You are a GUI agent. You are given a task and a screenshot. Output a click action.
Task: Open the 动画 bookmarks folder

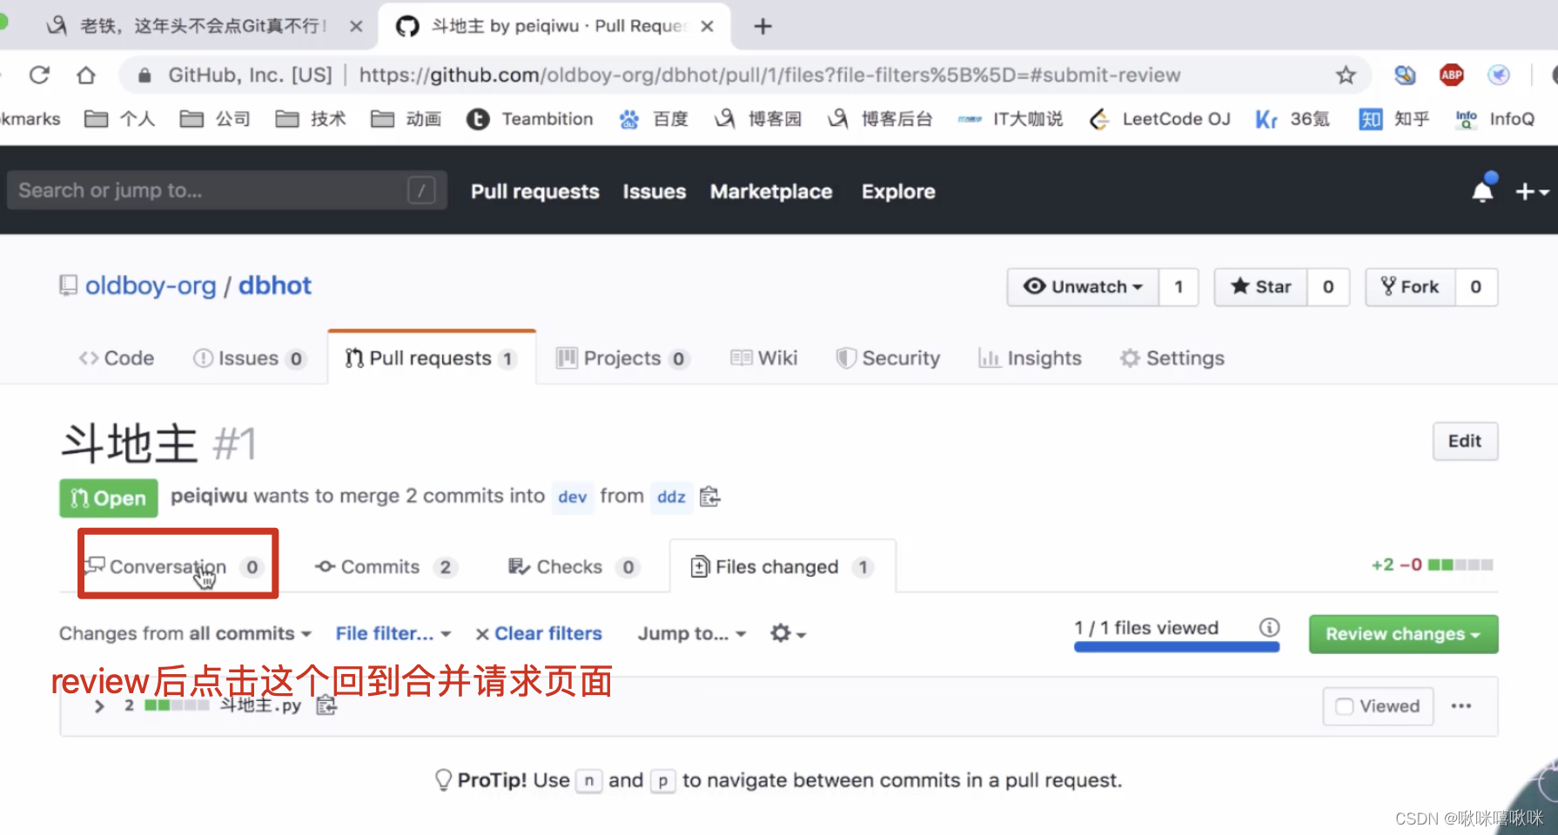(406, 119)
